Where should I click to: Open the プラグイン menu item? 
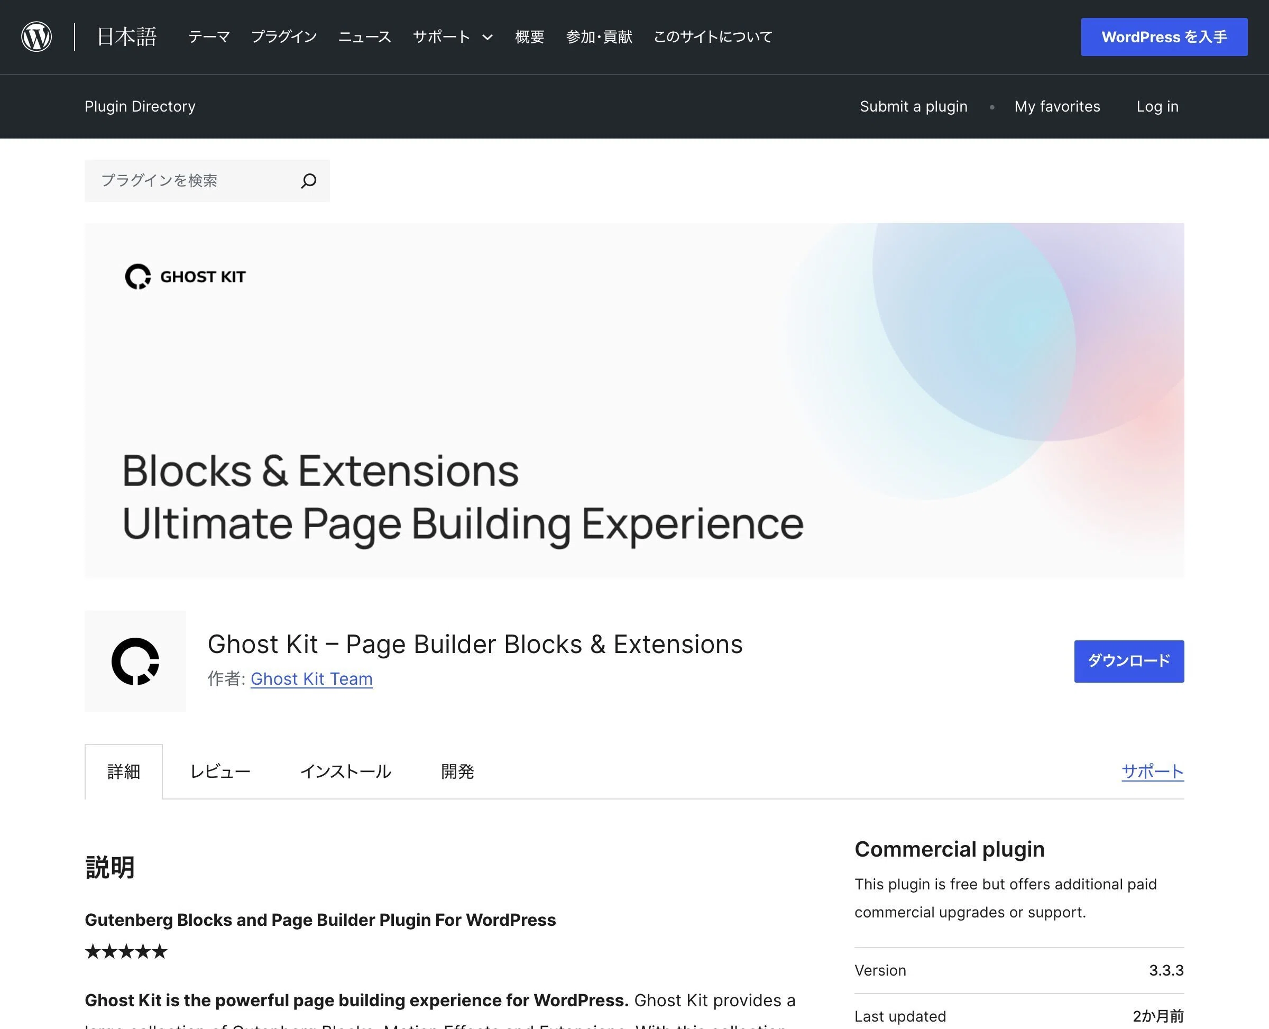point(284,37)
